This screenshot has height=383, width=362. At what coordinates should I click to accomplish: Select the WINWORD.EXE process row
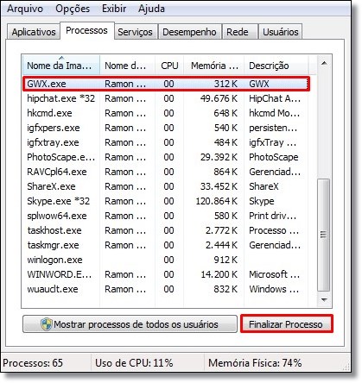[x=166, y=274]
